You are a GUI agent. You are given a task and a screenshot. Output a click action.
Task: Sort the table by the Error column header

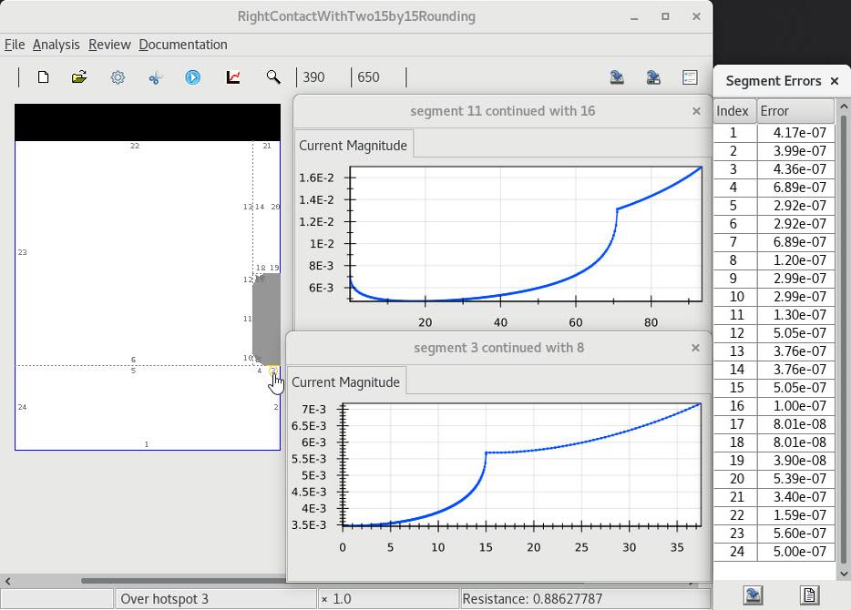tap(795, 111)
